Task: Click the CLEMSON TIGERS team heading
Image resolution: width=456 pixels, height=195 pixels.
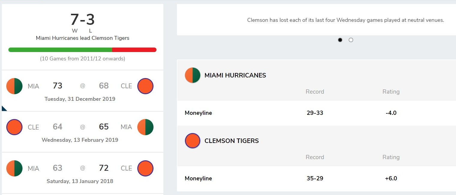Action: coord(231,141)
